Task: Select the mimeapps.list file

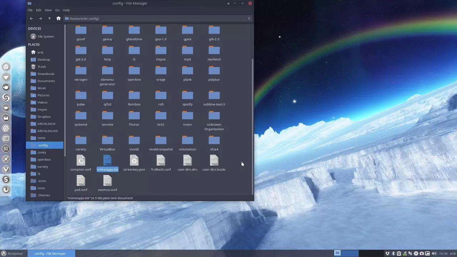Action: click(x=107, y=163)
